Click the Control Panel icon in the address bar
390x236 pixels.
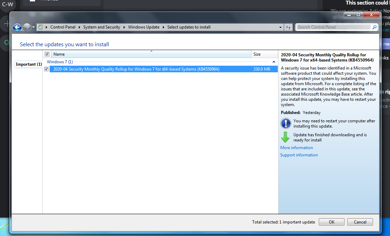pyautogui.click(x=40, y=27)
